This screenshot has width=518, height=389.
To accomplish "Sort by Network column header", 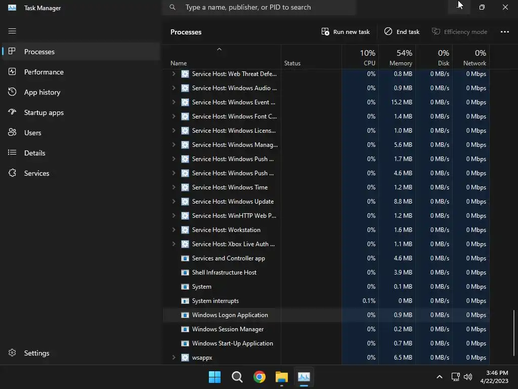I will [471, 57].
